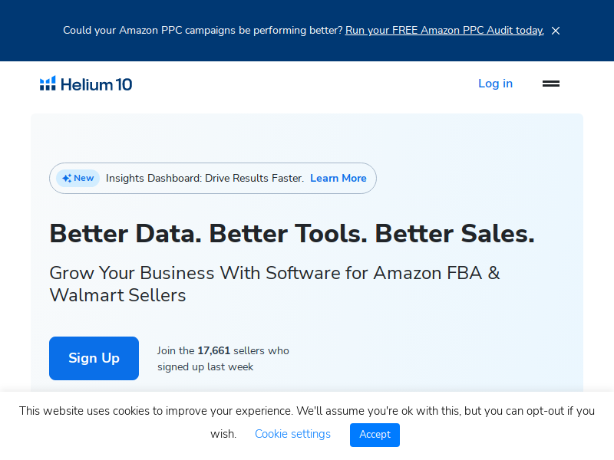The image size is (614, 460).
Task: Click the Grow Your Business subheading
Action: [x=275, y=284]
